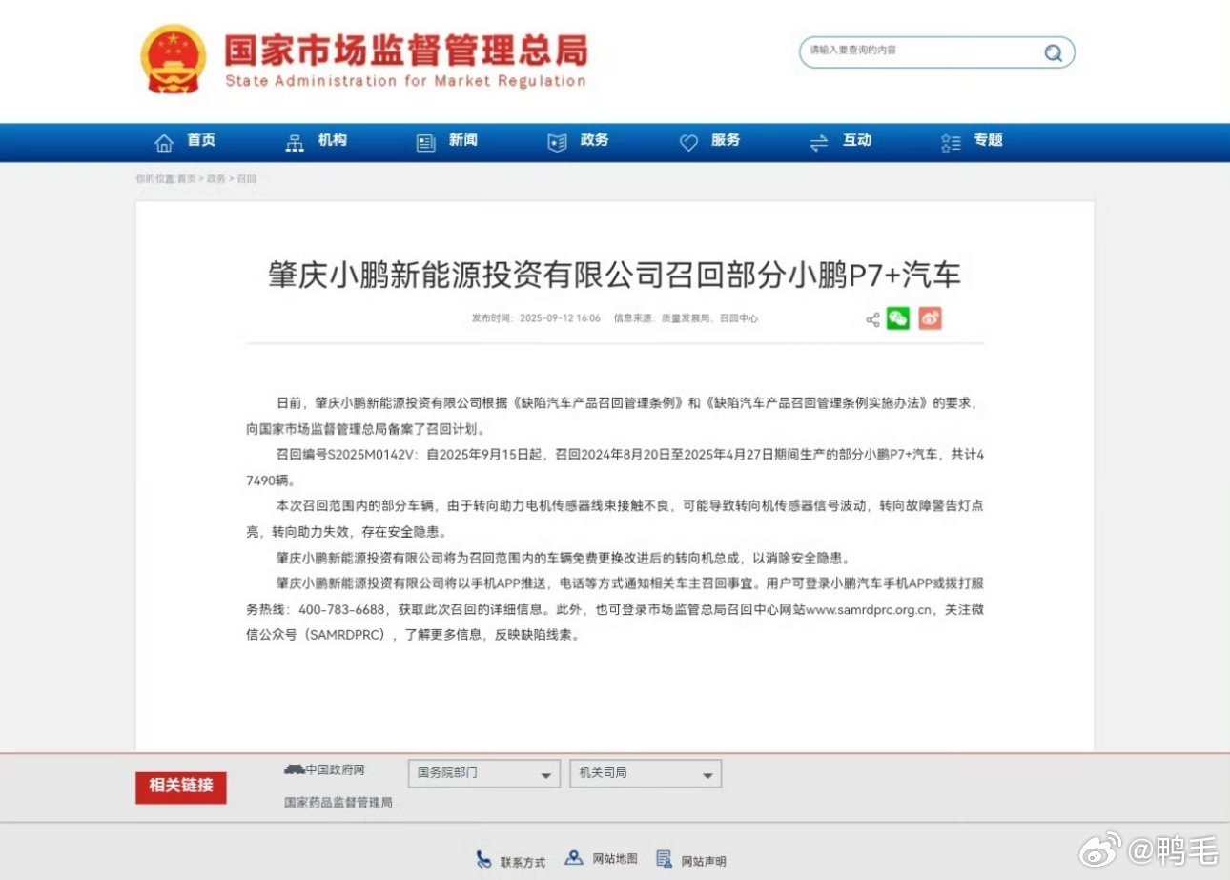1230x880 pixels.
Task: Focus the site search input field
Action: (936, 51)
